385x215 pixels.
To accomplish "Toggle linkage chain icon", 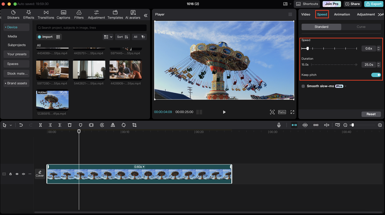I will (x=316, y=125).
